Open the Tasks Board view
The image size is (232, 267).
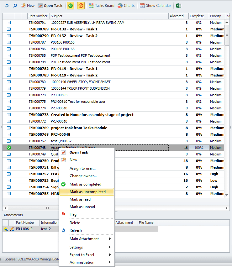click(102, 6)
